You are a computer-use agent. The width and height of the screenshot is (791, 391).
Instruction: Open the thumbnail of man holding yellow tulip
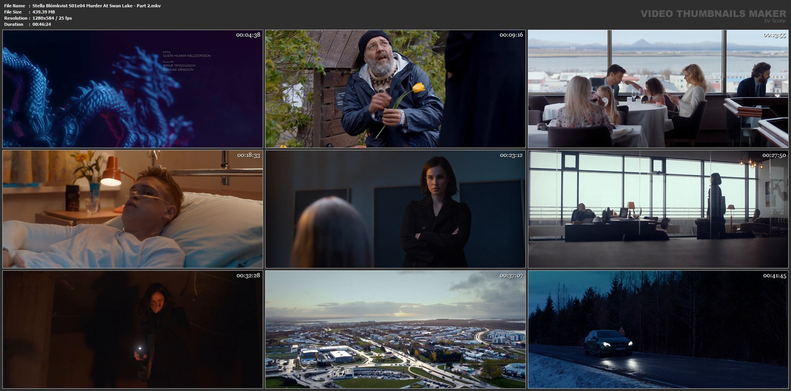pyautogui.click(x=395, y=89)
